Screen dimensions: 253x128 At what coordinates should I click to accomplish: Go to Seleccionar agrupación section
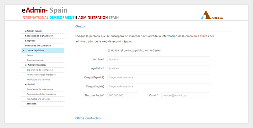39,36
